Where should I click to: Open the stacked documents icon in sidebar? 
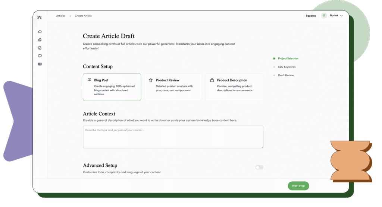pyautogui.click(x=40, y=40)
